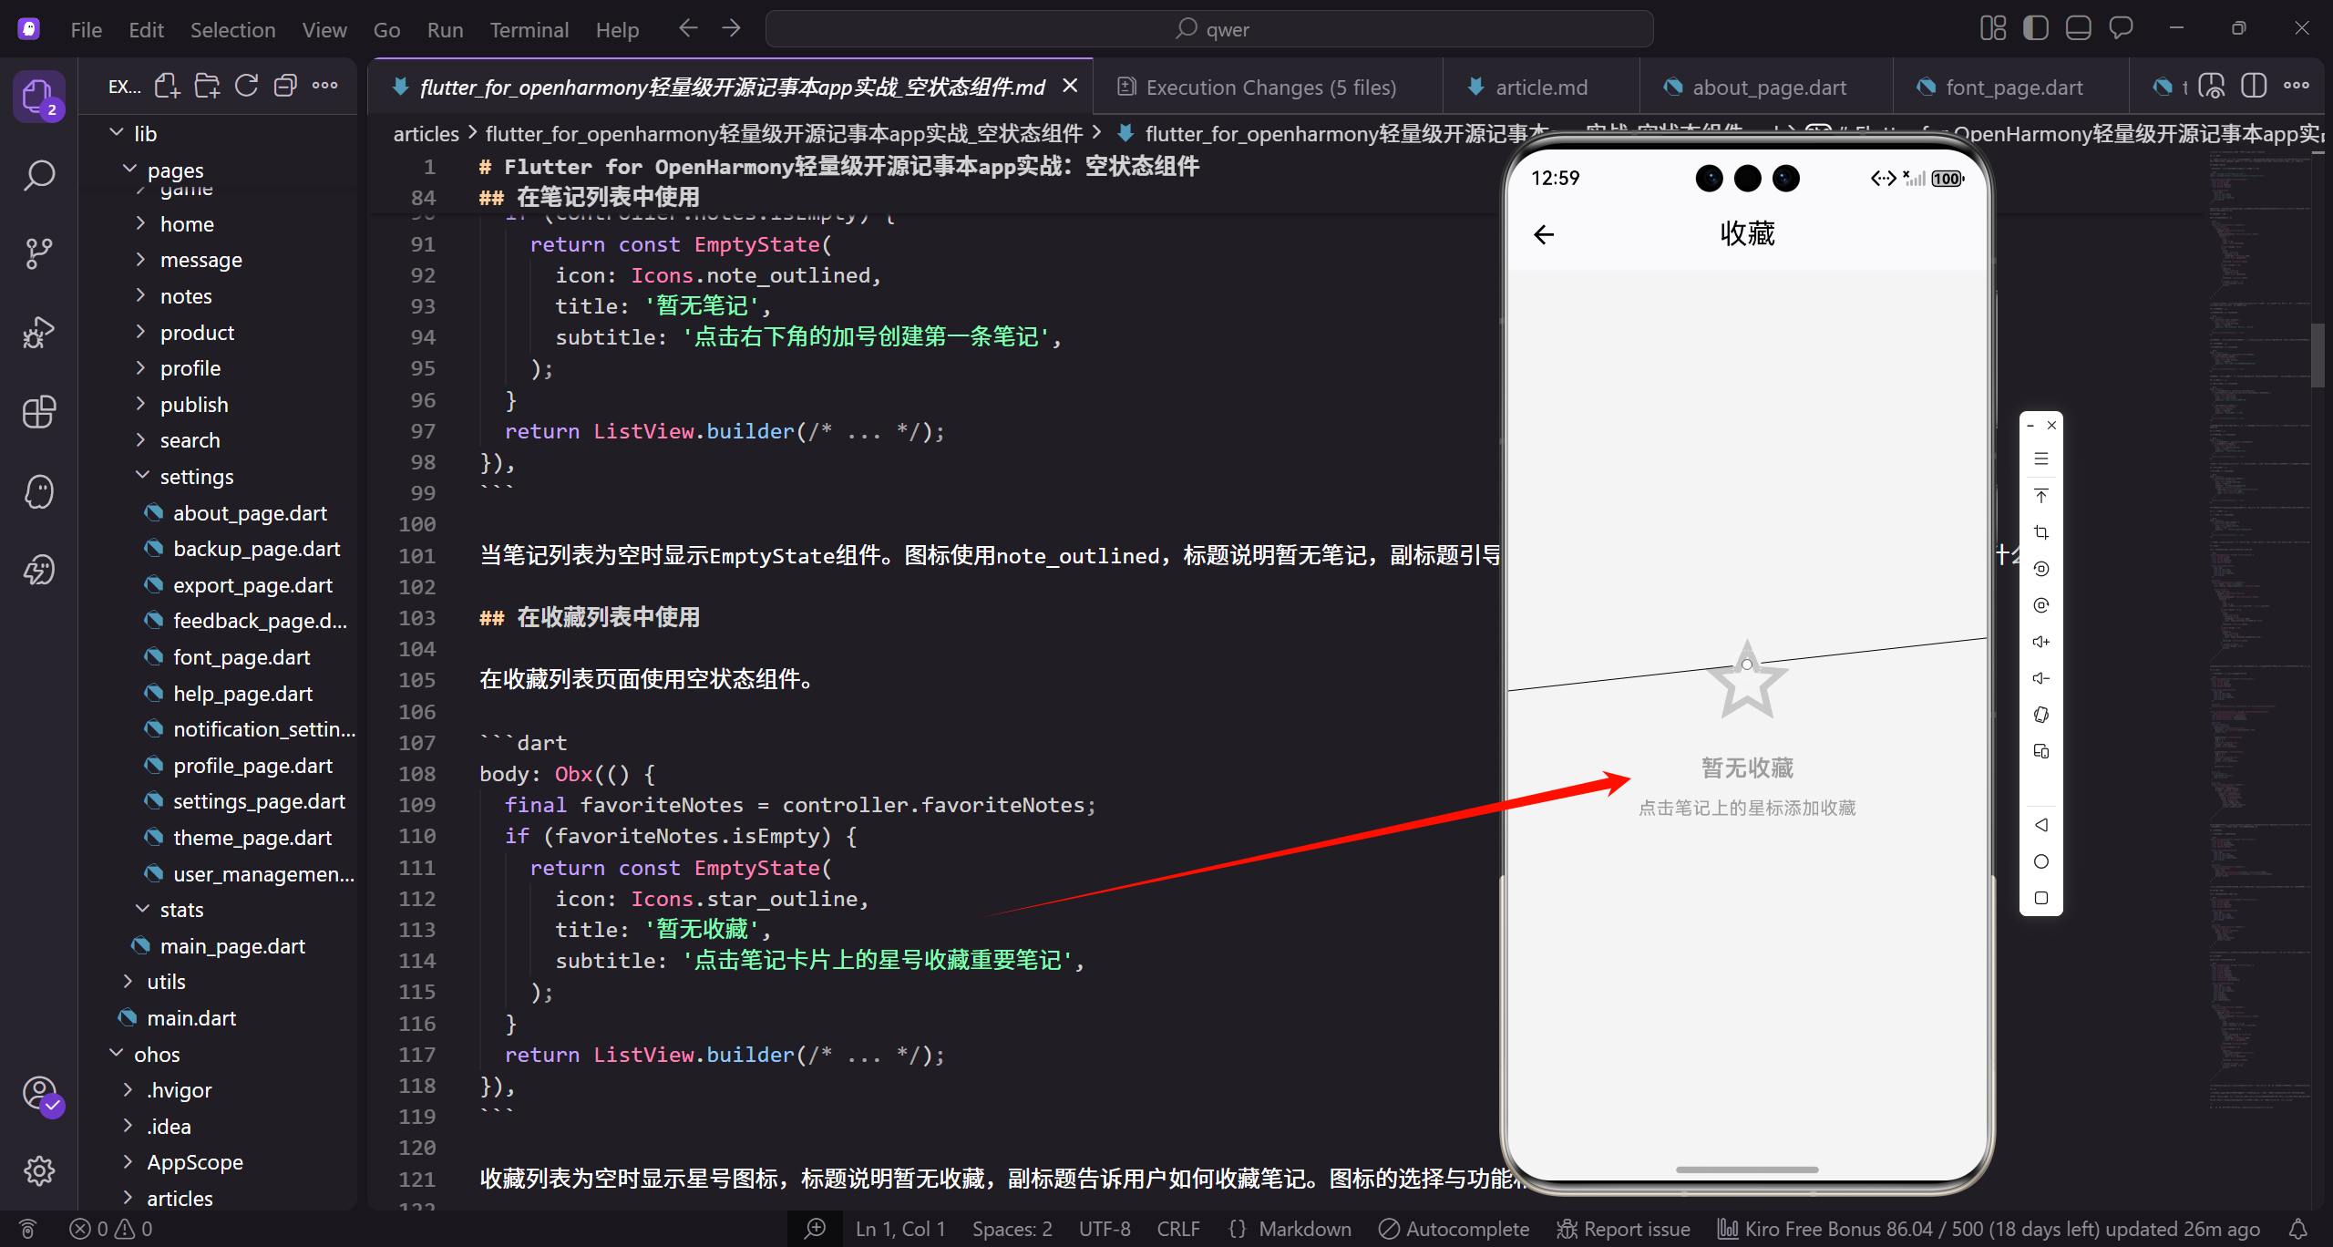Click Ln 1, Col 1 indicator
This screenshot has height=1247, width=2333.
pos(900,1229)
